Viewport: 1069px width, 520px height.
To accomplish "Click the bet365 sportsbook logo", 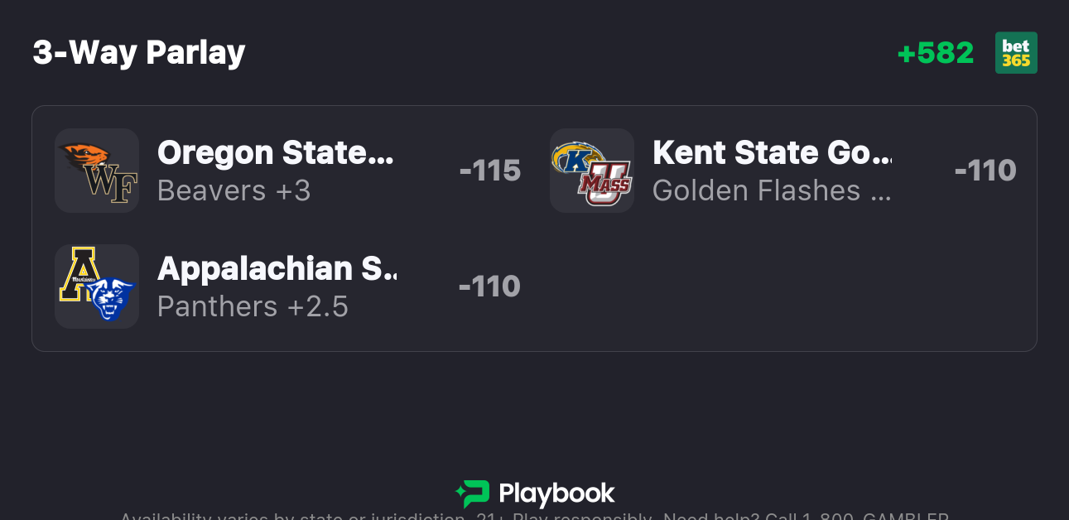I will pos(1015,53).
